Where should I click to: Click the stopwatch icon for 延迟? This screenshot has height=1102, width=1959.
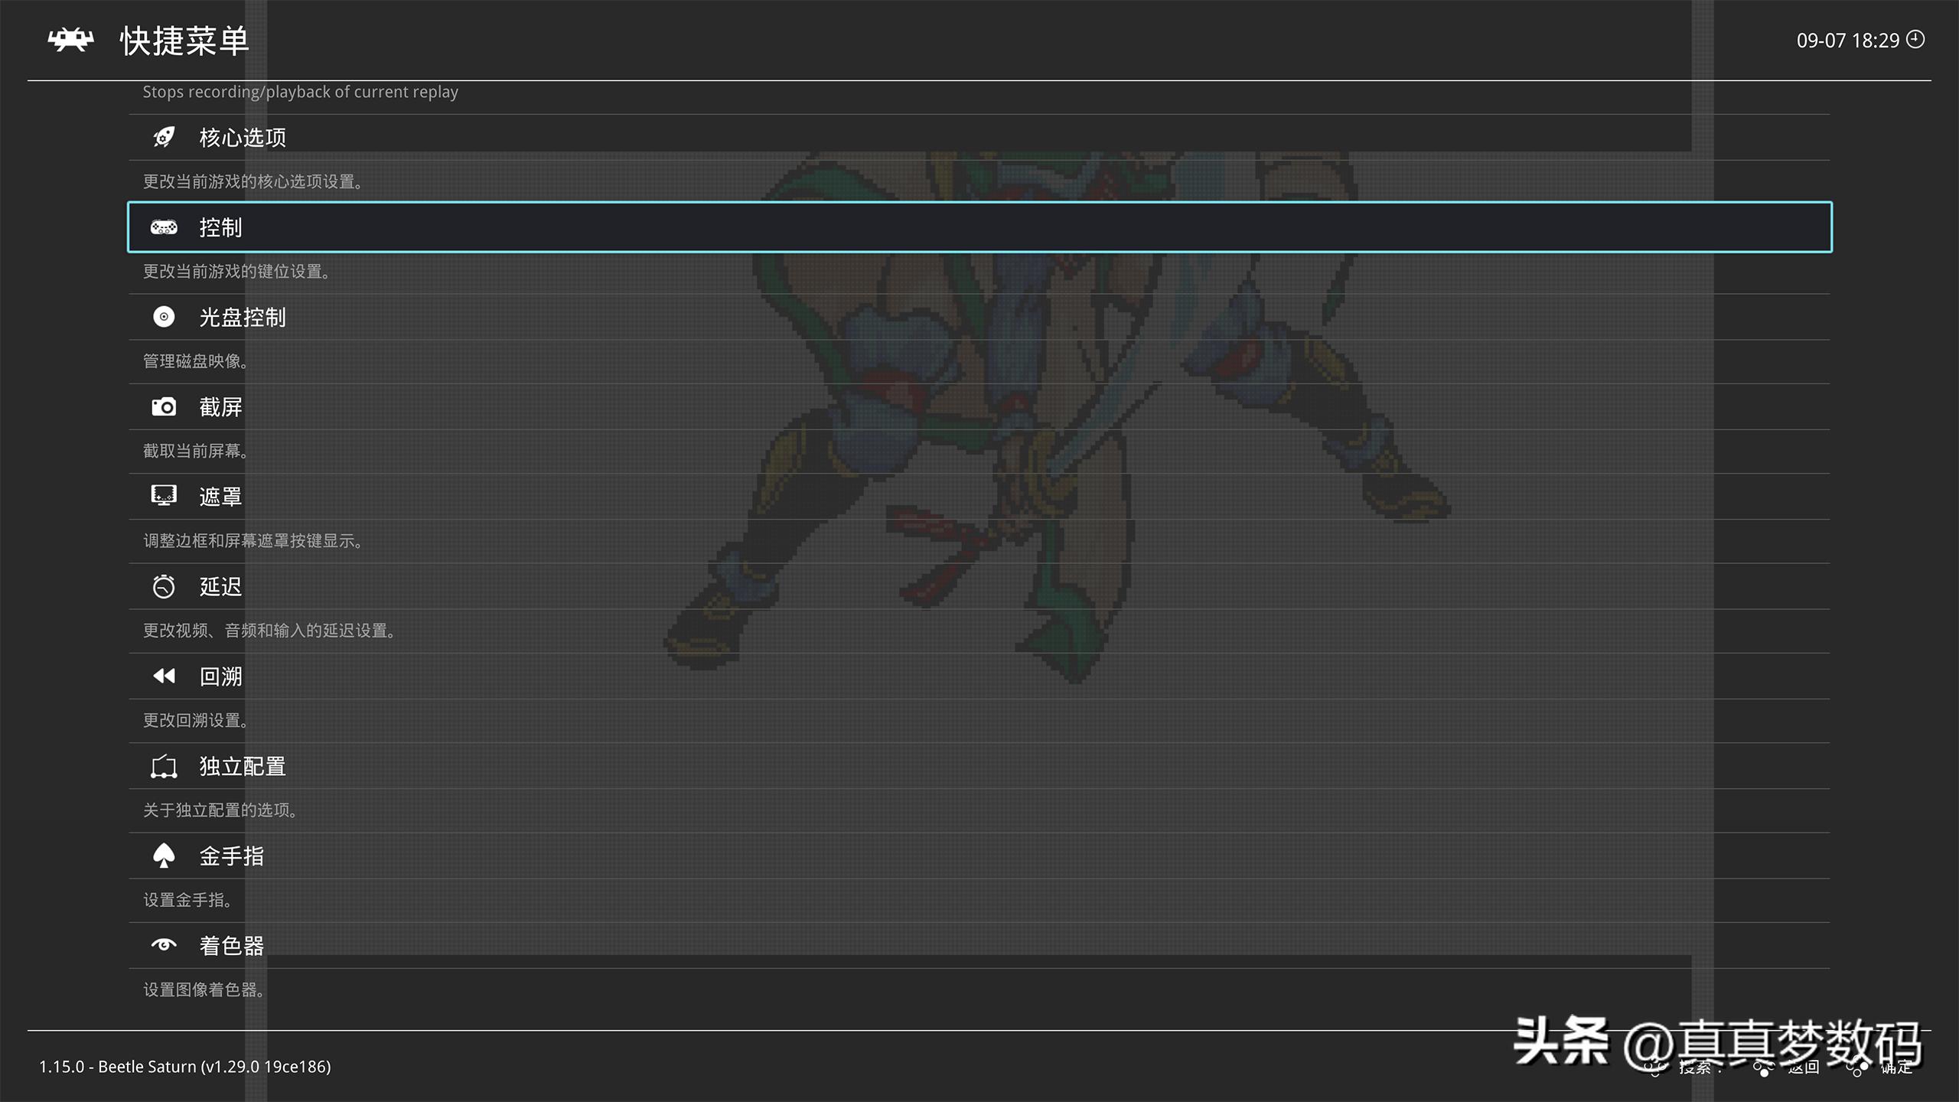[x=164, y=586]
